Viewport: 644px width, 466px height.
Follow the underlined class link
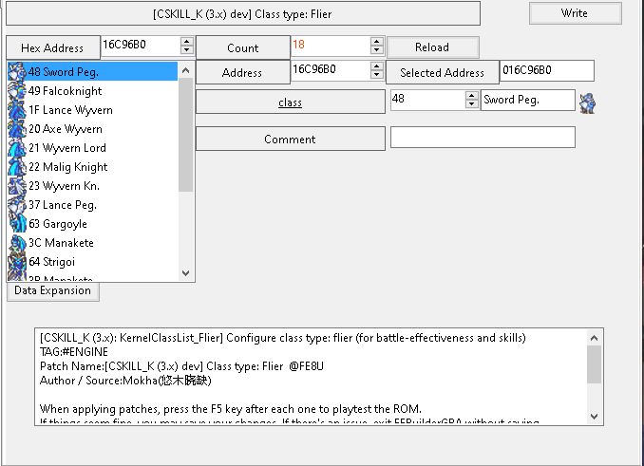(x=290, y=103)
